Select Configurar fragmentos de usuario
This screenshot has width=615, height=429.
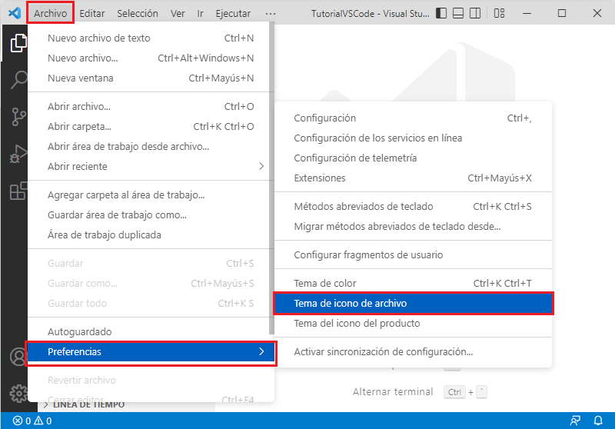(413, 255)
